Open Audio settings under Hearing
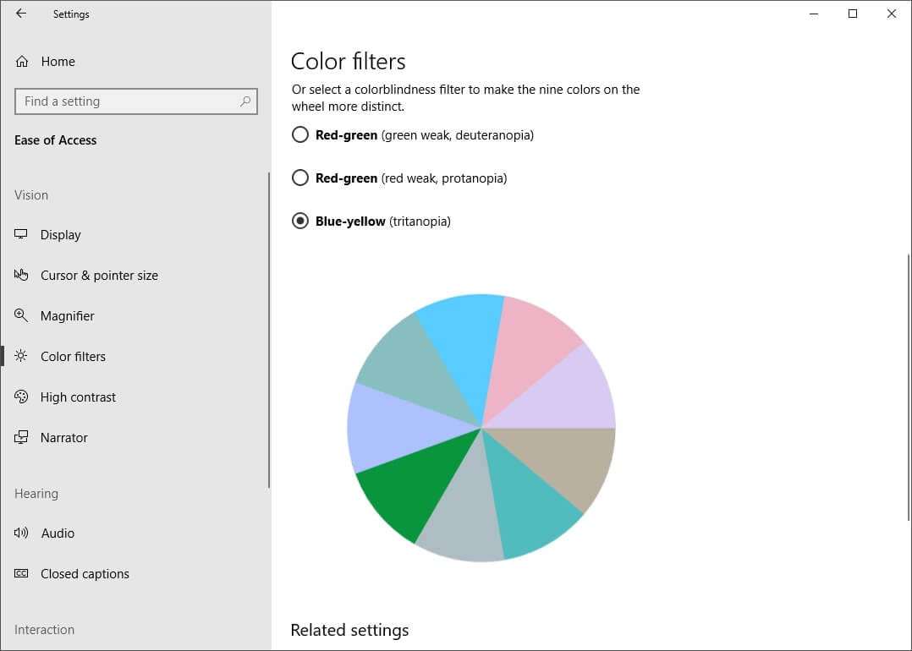 20,533
